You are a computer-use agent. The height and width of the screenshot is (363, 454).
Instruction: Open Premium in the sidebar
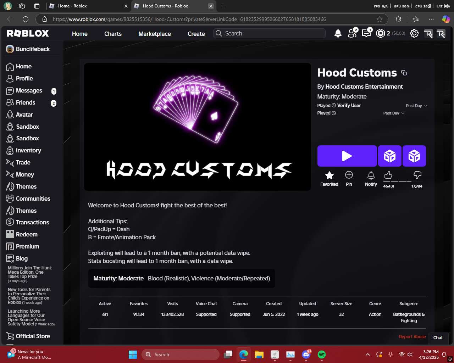pyautogui.click(x=27, y=246)
